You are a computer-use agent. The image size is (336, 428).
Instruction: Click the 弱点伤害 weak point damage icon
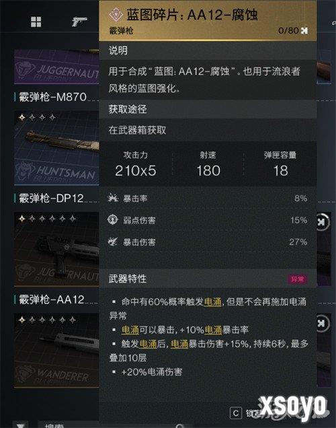pos(113,220)
